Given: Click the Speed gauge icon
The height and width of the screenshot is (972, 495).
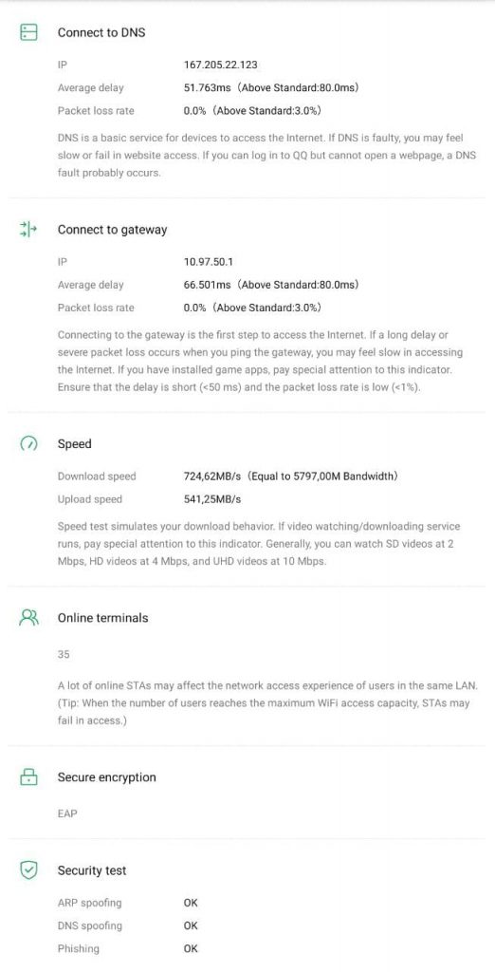Looking at the screenshot, I should (x=28, y=444).
